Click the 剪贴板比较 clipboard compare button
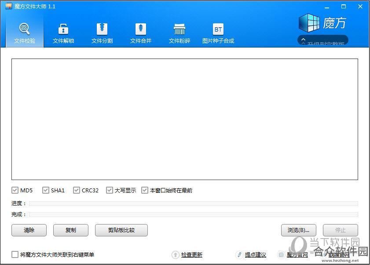The height and width of the screenshot is (265, 370). coord(121,230)
